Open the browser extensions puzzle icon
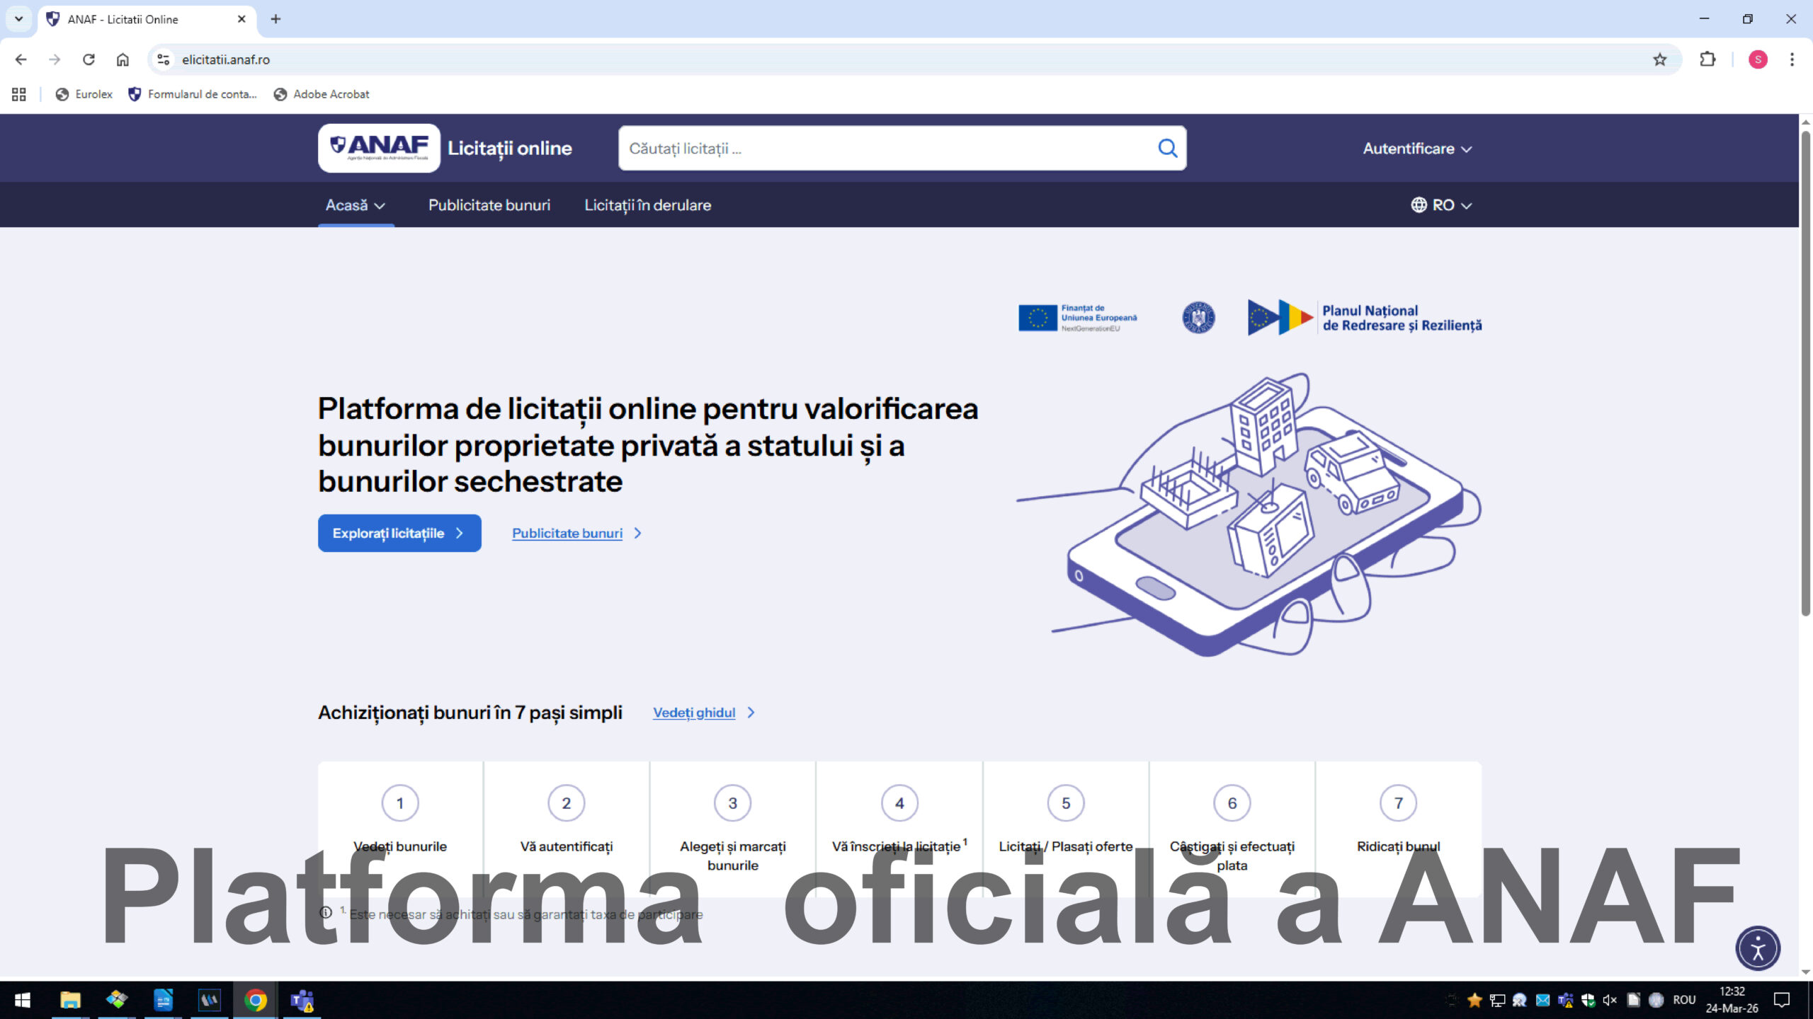The width and height of the screenshot is (1813, 1019). 1707,59
